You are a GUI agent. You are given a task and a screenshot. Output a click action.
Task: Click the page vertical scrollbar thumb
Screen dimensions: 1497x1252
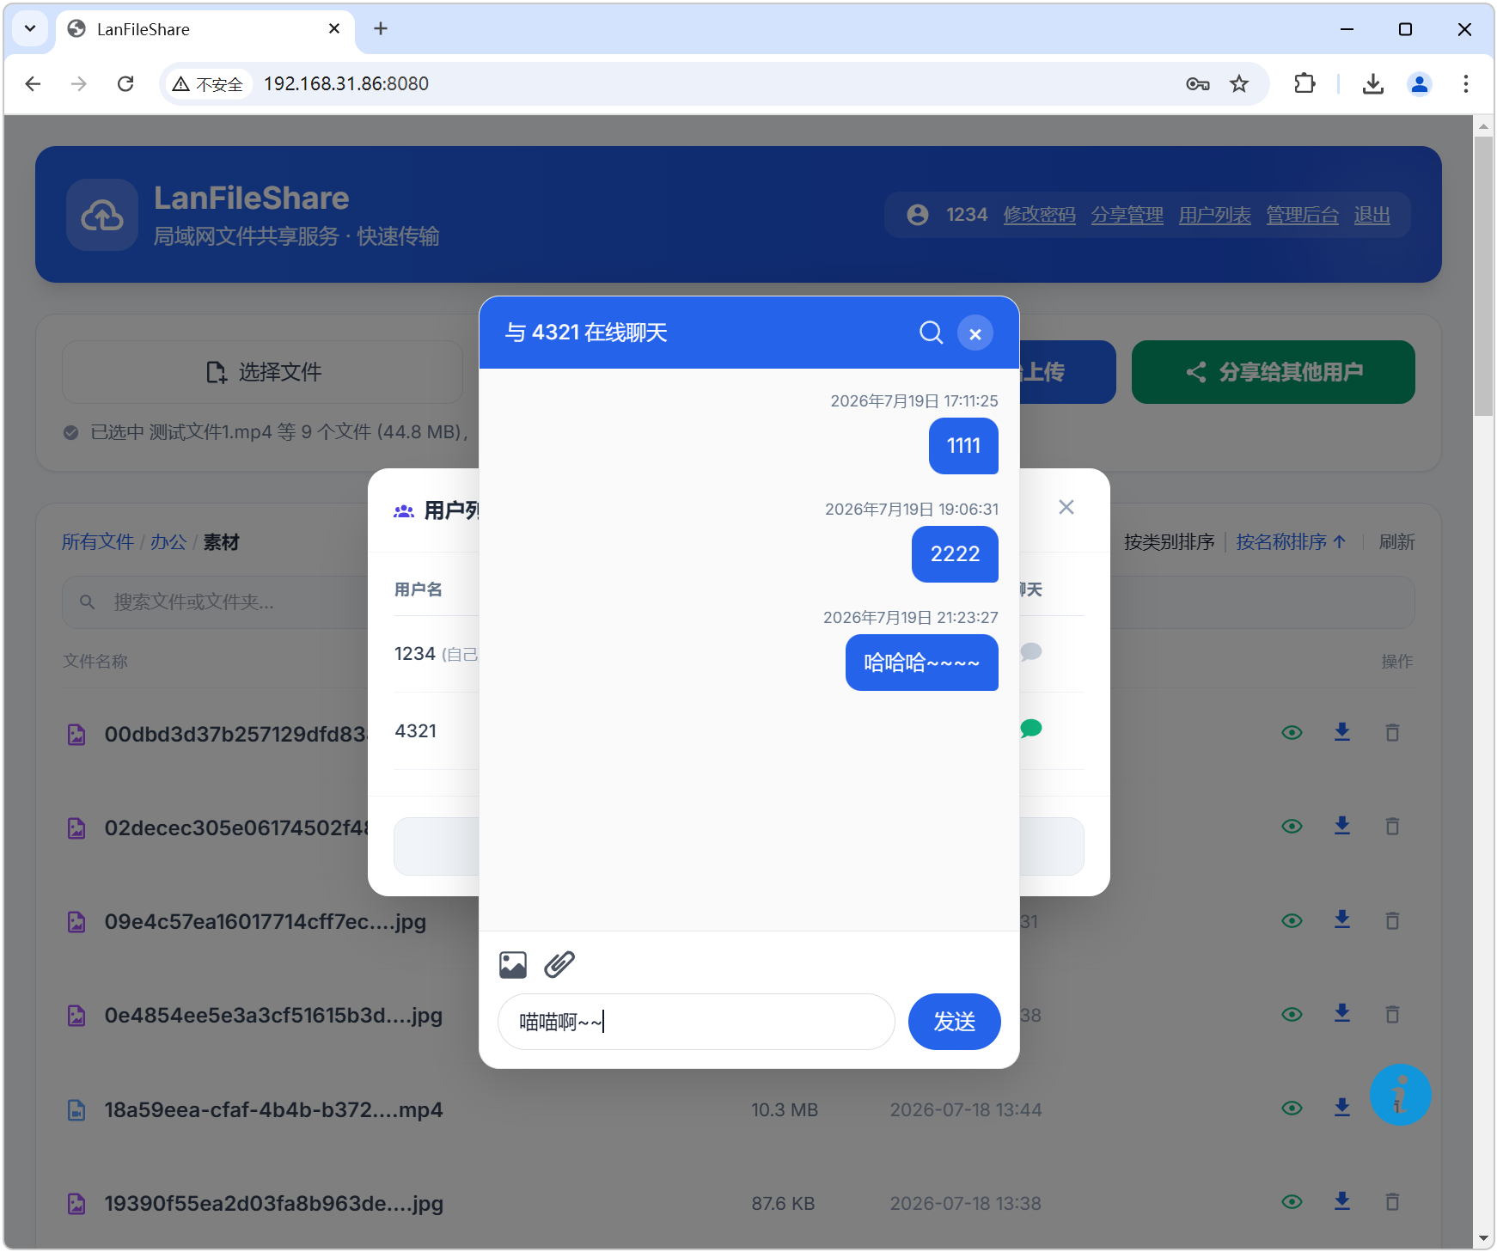[1484, 275]
